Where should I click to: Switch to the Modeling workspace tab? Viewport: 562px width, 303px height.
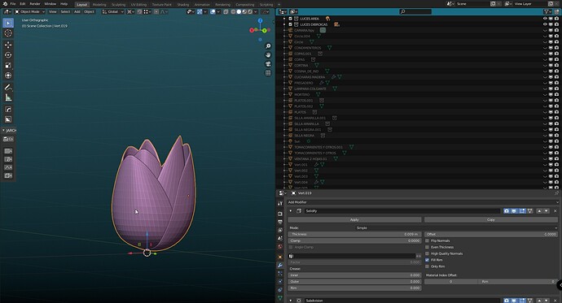tap(99, 5)
